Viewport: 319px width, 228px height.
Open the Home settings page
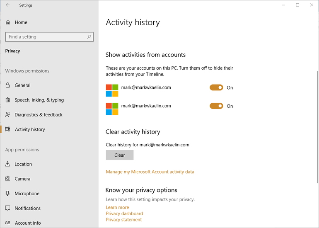tap(21, 22)
